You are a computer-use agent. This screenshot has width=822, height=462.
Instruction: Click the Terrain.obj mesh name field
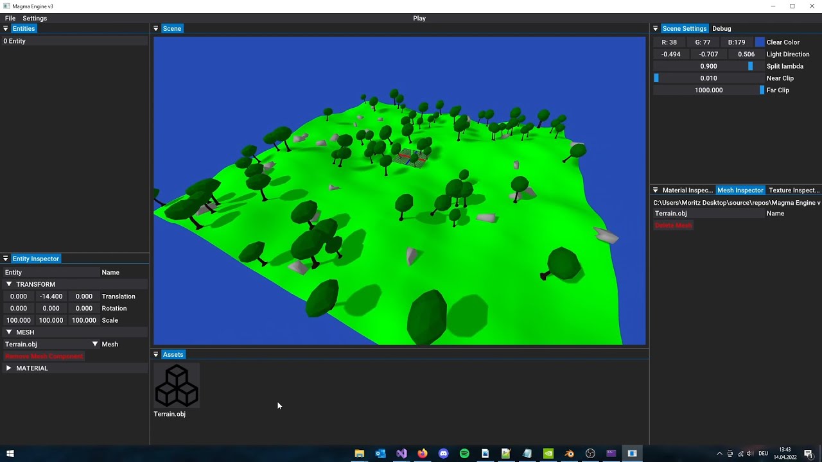[708, 214]
